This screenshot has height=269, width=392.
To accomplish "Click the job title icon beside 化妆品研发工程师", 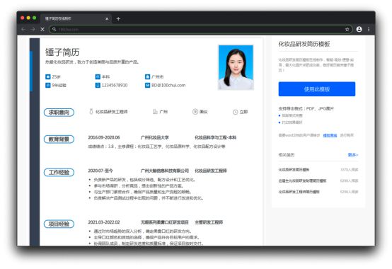I will (x=91, y=112).
